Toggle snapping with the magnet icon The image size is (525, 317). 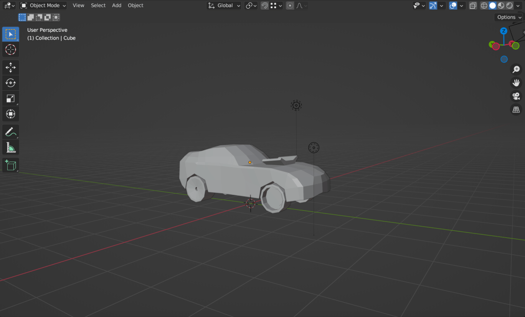[x=264, y=6]
